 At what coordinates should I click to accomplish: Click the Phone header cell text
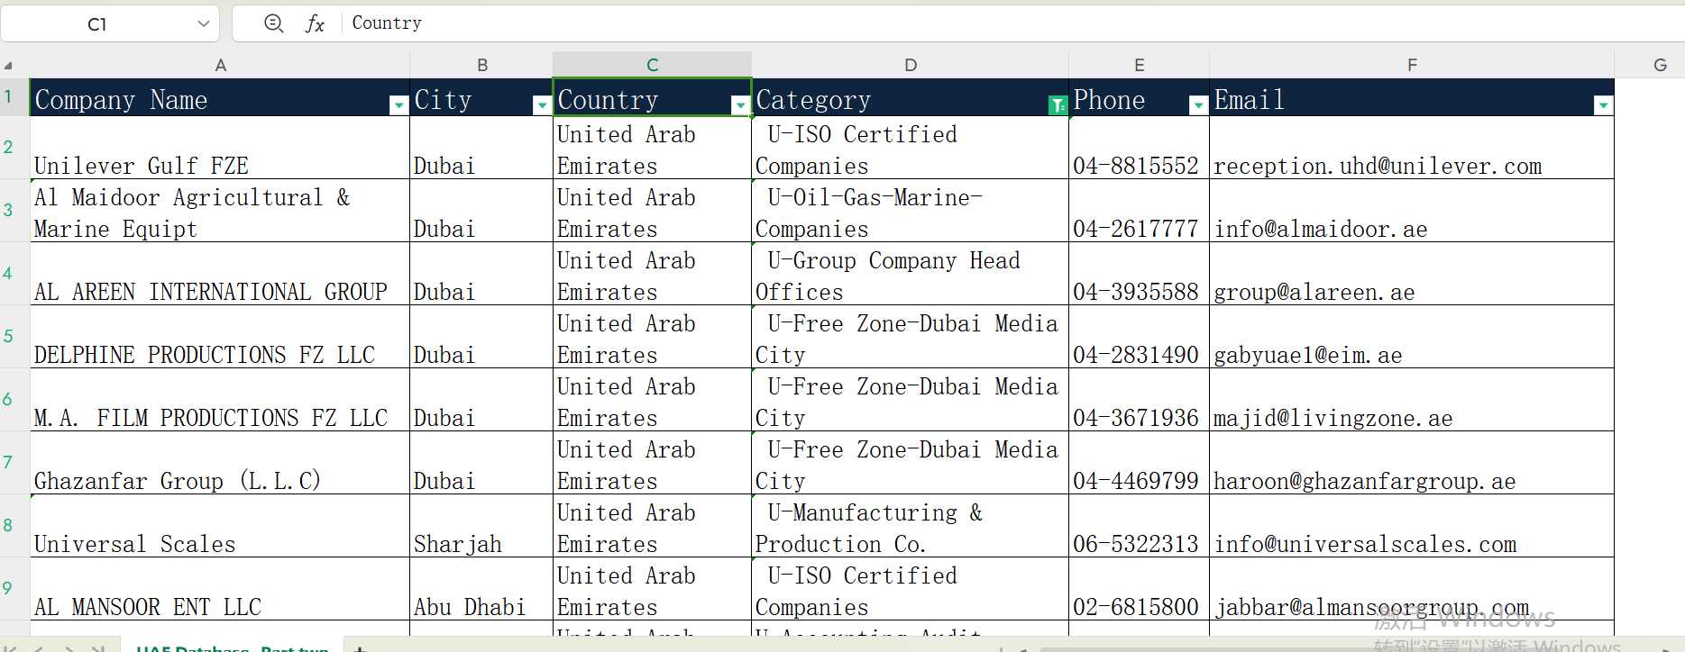[x=1109, y=100]
